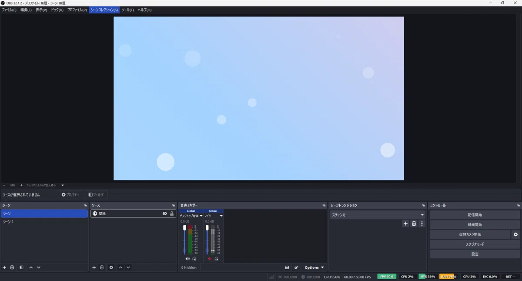
Task: Move scene up with the up arrow
Action: 31,267
